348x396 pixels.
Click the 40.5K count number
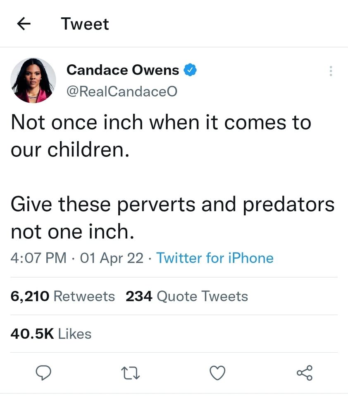click(x=32, y=334)
